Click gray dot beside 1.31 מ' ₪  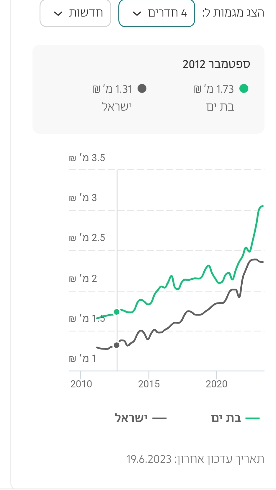tap(142, 88)
